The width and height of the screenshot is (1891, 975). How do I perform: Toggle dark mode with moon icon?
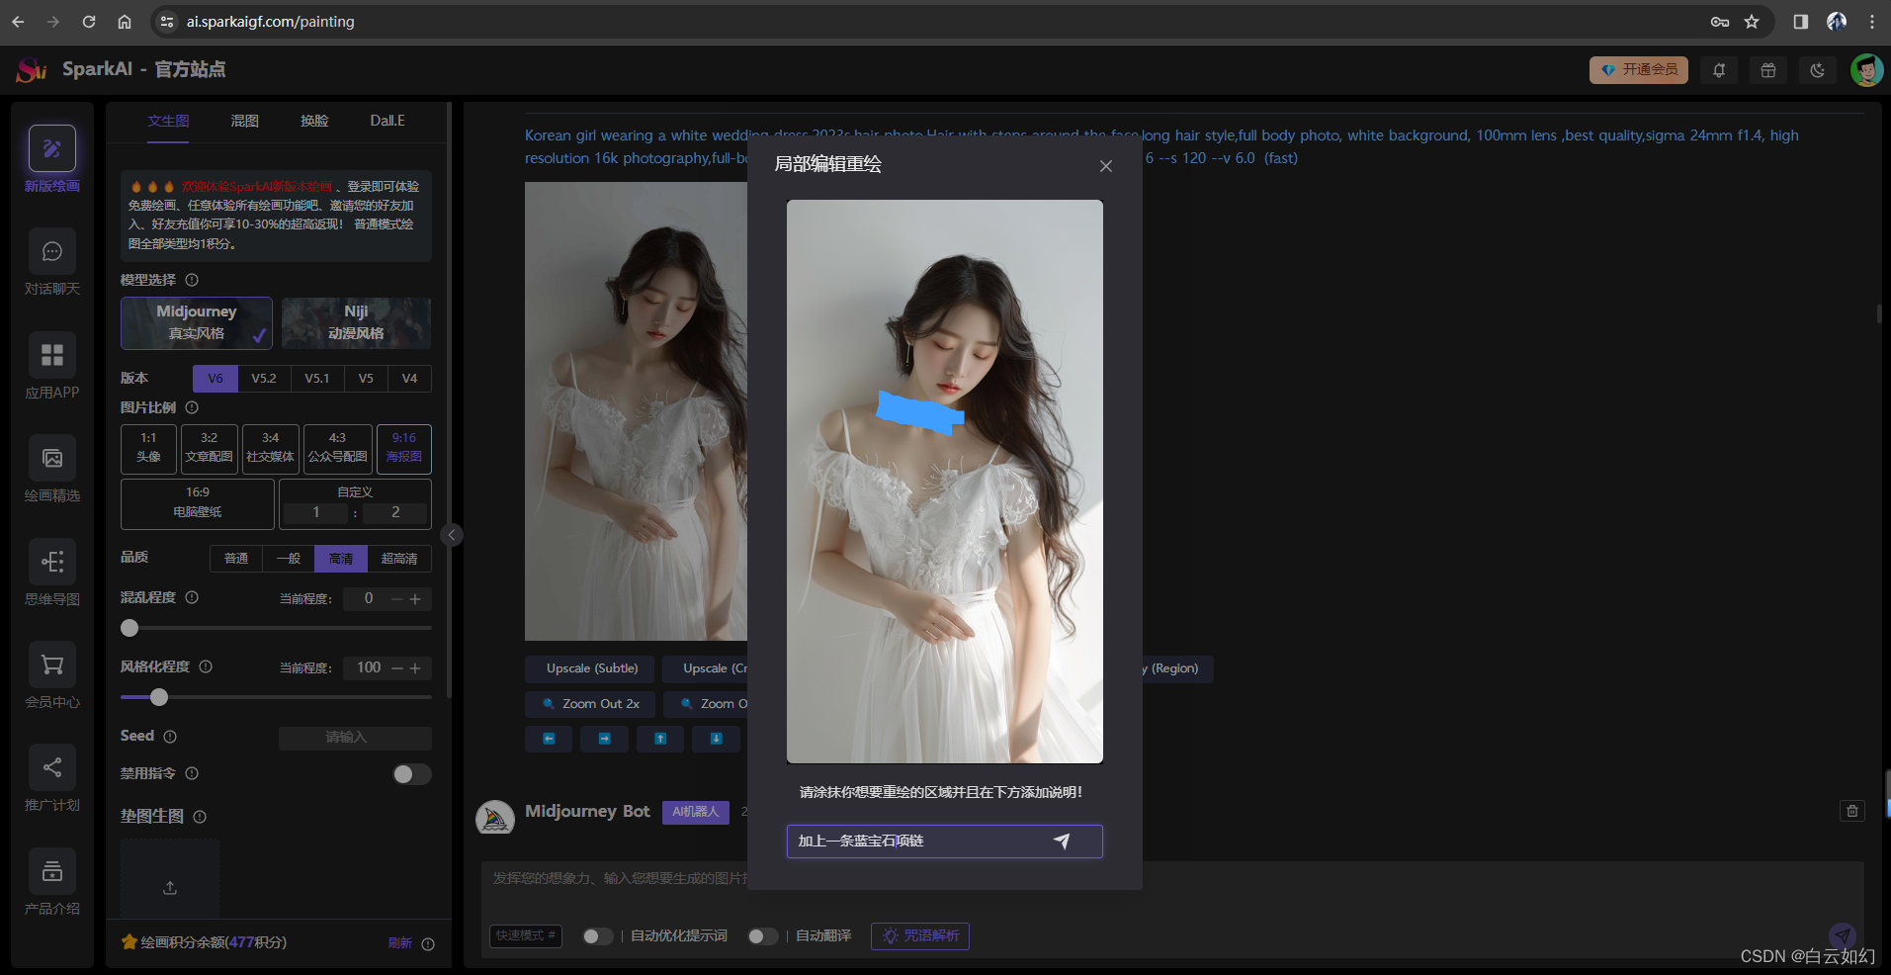[x=1818, y=70]
